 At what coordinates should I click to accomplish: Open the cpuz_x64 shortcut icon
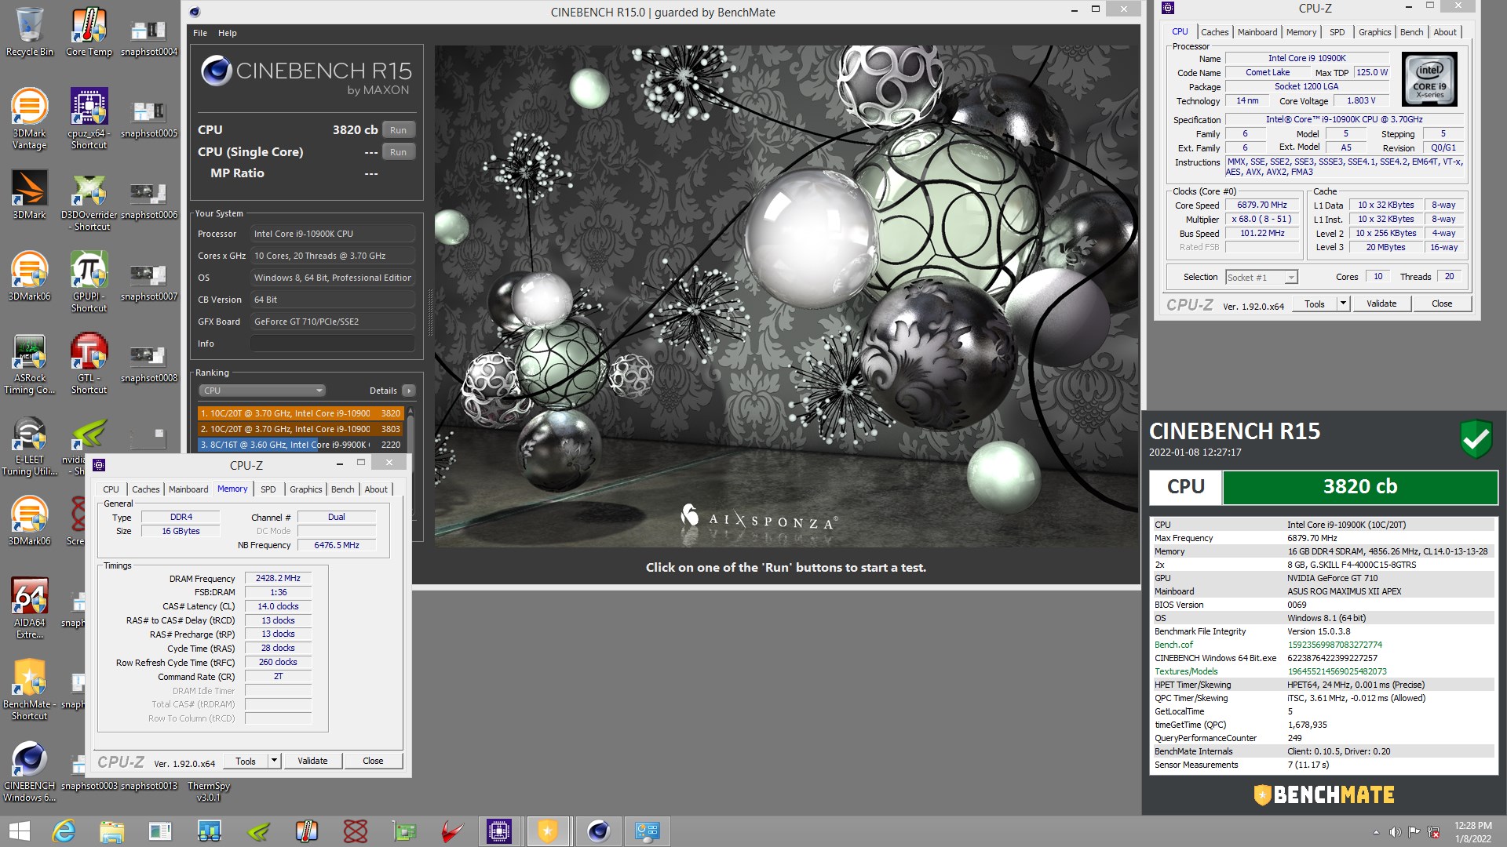[89, 119]
